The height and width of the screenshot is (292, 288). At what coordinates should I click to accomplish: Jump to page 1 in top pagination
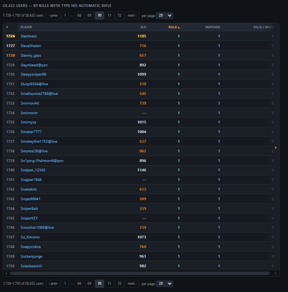[x=65, y=15]
